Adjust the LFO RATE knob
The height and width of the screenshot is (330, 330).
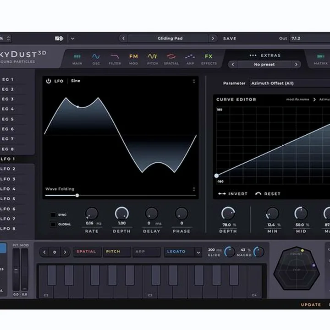(92, 214)
